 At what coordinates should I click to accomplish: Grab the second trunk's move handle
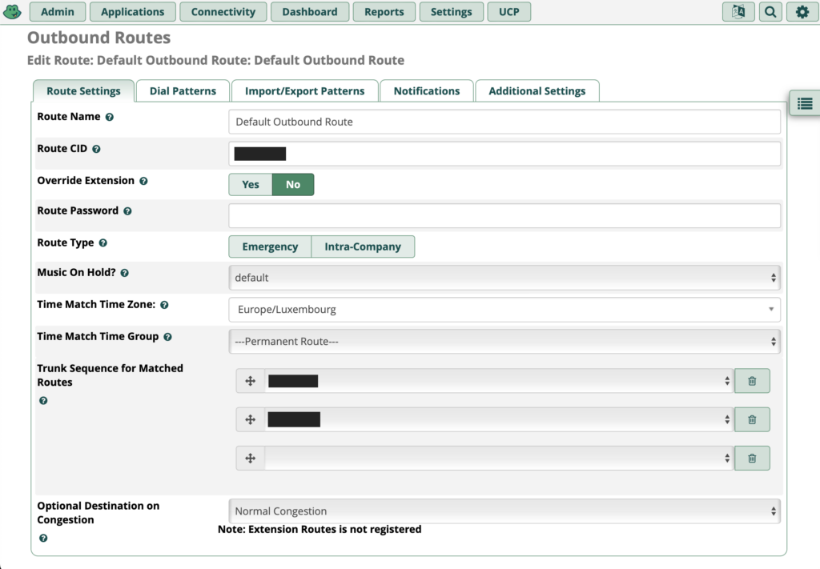(250, 419)
